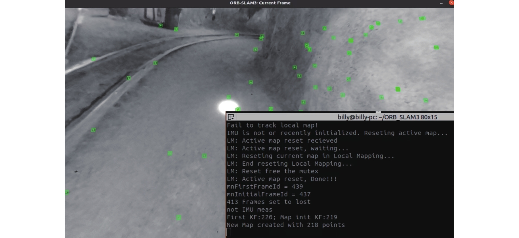Click the "413 Frames set to lost" message

tap(268, 202)
